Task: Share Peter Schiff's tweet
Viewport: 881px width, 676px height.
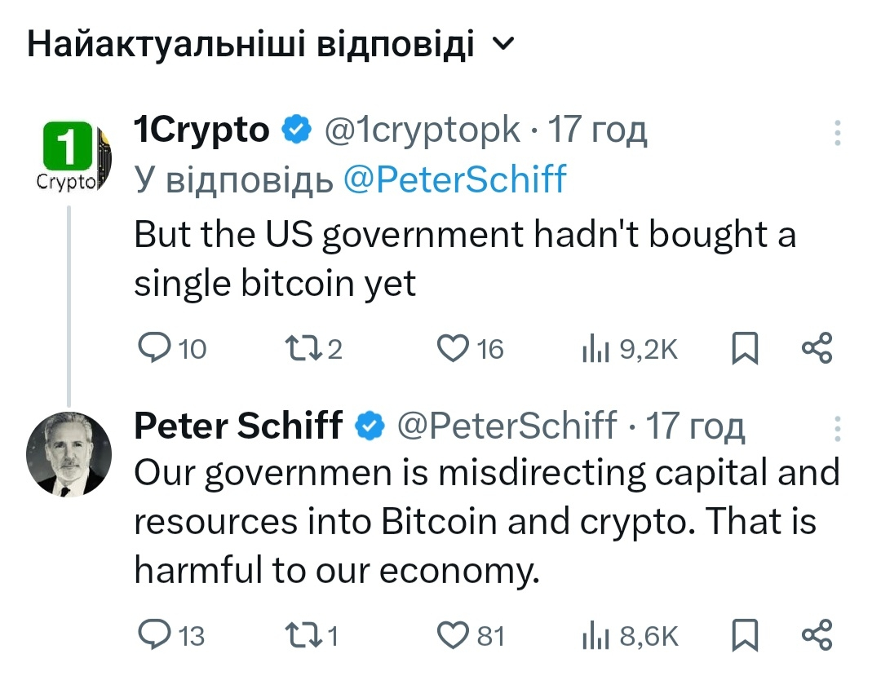Action: pyautogui.click(x=817, y=634)
